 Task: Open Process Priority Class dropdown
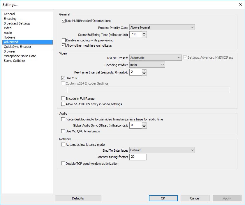pyautogui.click(x=162, y=27)
